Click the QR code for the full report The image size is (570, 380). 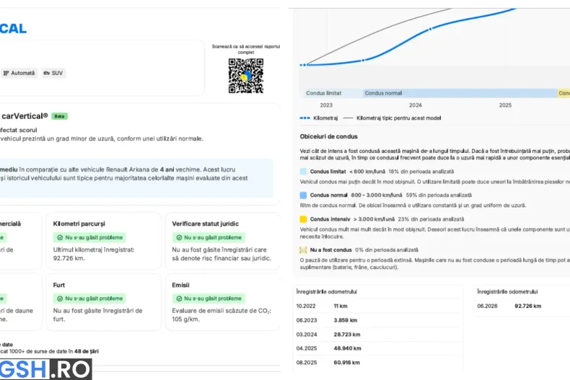click(246, 76)
